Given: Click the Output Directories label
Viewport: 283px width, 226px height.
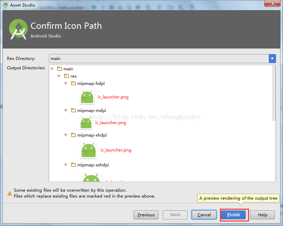Looking at the screenshot, I should (26, 68).
